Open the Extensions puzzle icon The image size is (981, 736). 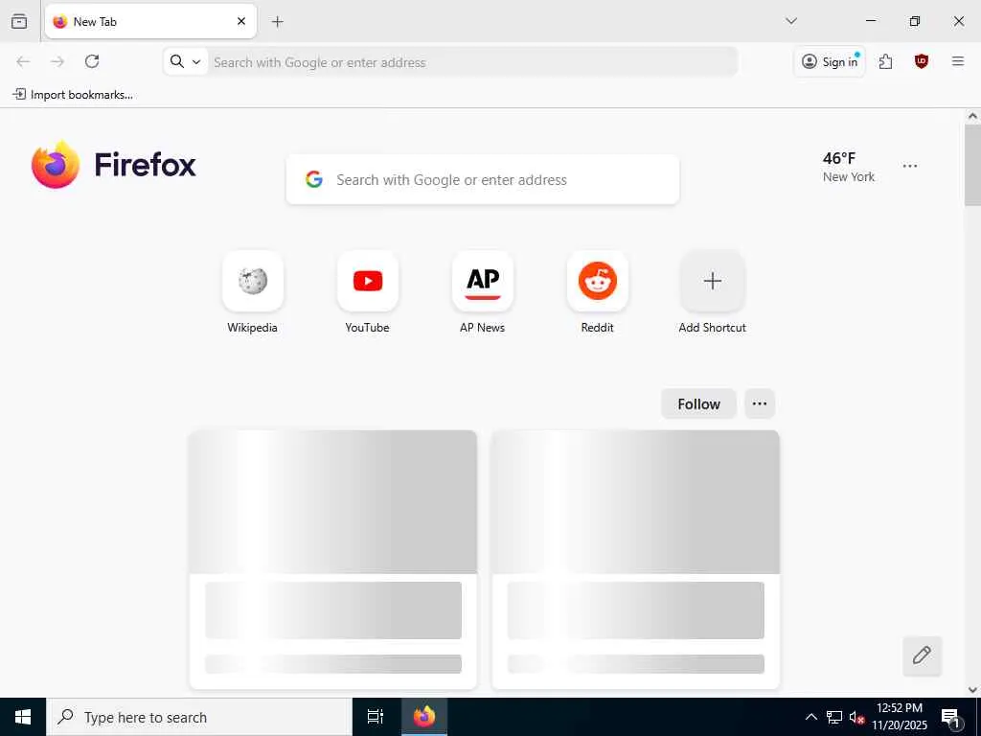(x=885, y=61)
